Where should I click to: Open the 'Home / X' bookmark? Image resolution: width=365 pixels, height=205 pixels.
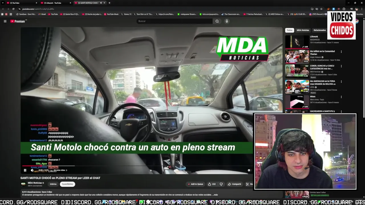click(x=126, y=14)
